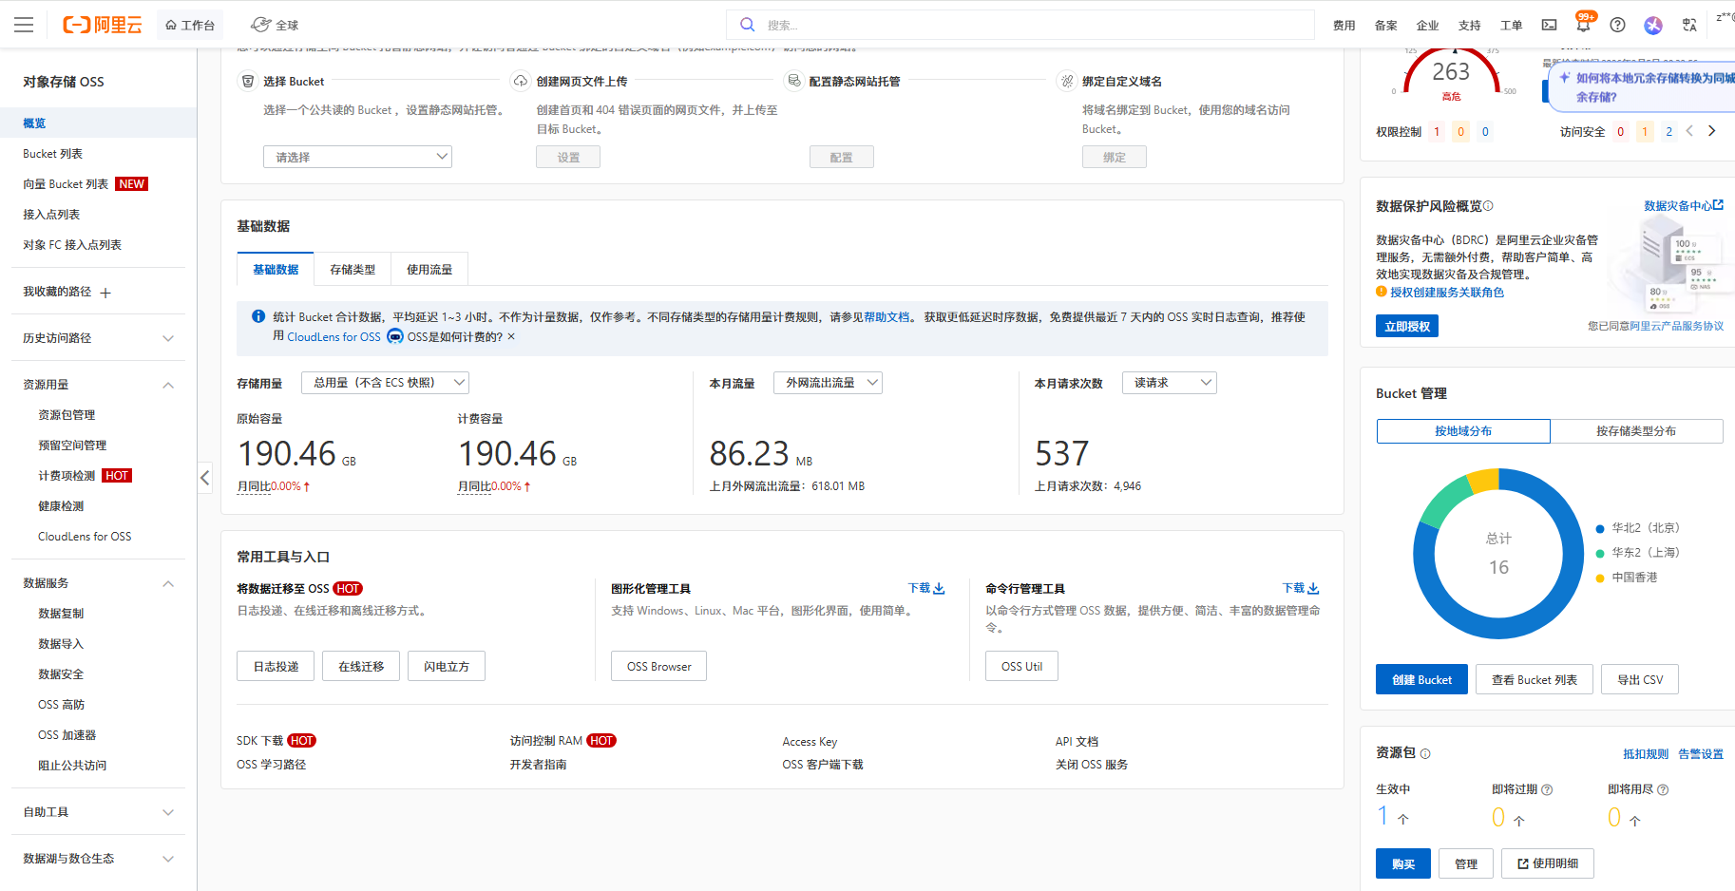Click help icon next to 即将过期
Screen dimensions: 1735x891
pos(1547,789)
